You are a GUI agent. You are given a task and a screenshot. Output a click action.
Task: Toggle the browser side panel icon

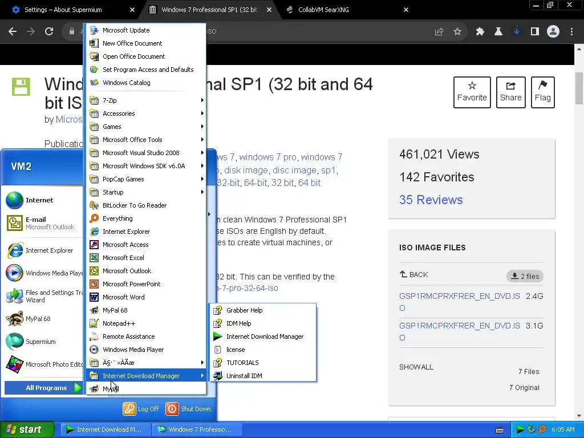[x=535, y=31]
